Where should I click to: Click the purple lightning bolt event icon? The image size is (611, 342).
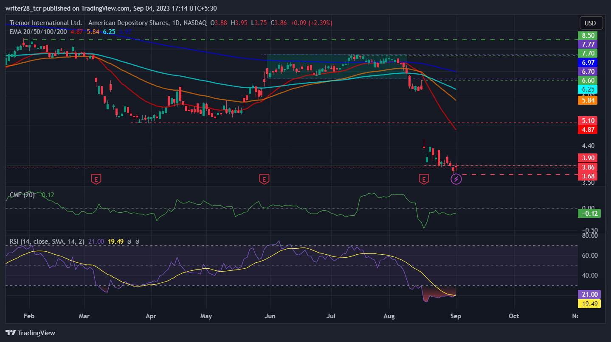pyautogui.click(x=456, y=179)
